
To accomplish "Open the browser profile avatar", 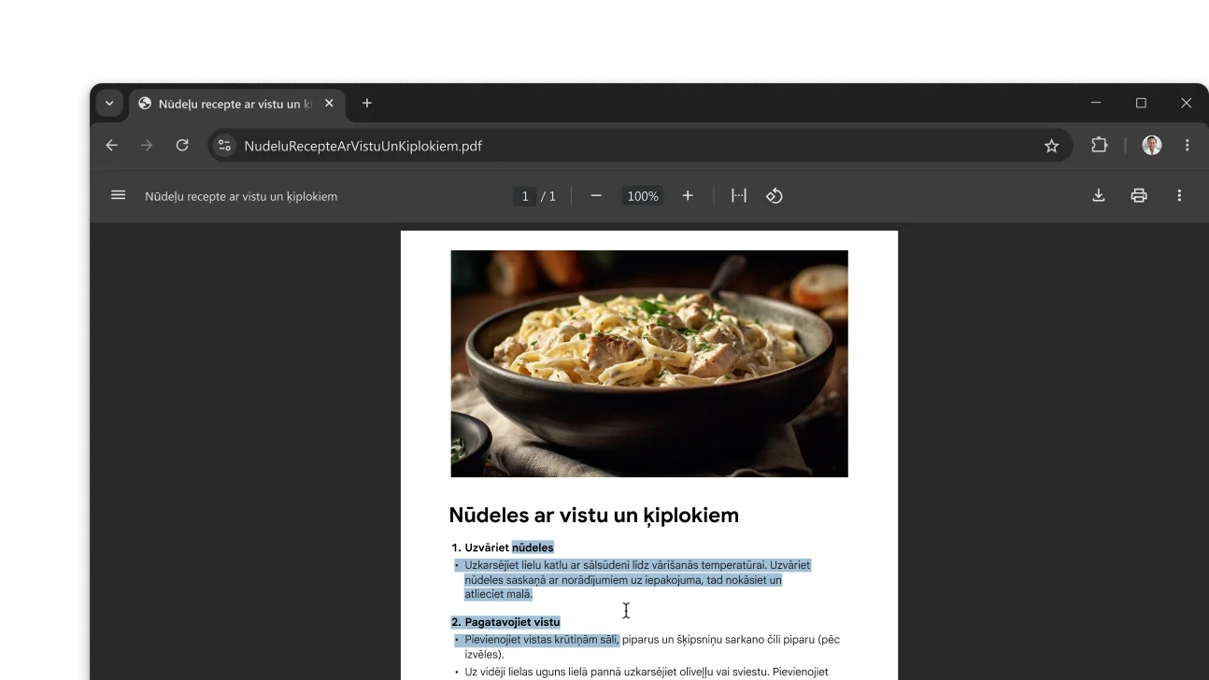I will (1151, 145).
